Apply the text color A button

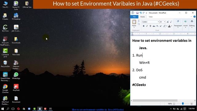[169, 26]
